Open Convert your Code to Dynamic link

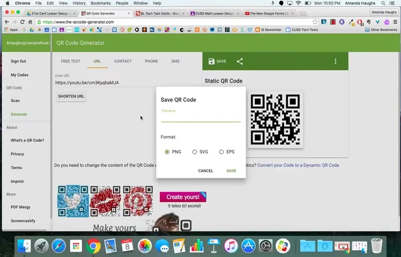tap(298, 165)
